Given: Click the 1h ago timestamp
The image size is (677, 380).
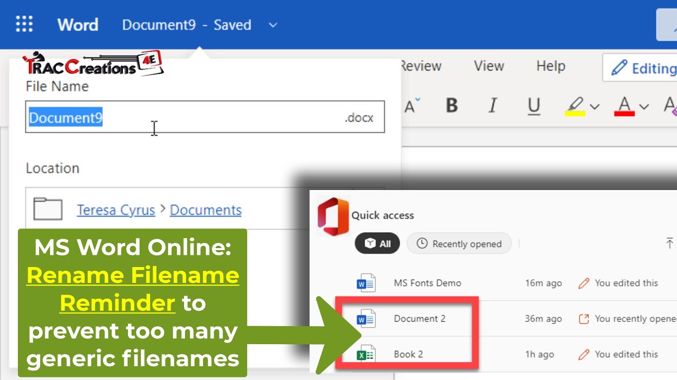Looking at the screenshot, I should pyautogui.click(x=539, y=355).
